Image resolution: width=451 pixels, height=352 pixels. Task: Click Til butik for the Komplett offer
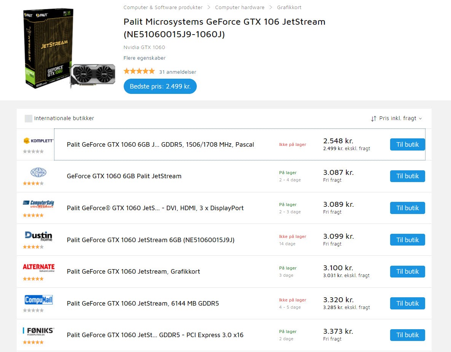click(x=407, y=144)
